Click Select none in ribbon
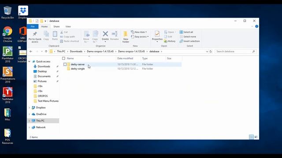Viewport: 282px width, 158px height. click(x=188, y=36)
